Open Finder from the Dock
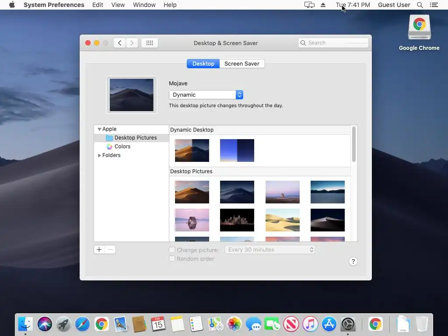 [25, 324]
